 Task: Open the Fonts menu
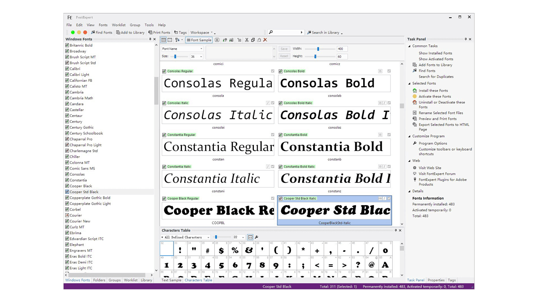tap(103, 25)
